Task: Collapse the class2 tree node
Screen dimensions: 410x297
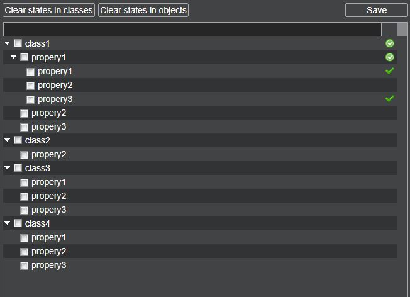Action: pyautogui.click(x=8, y=140)
